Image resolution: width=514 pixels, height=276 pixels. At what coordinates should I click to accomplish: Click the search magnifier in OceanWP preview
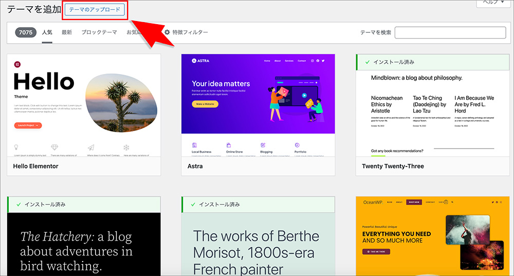click(x=451, y=202)
